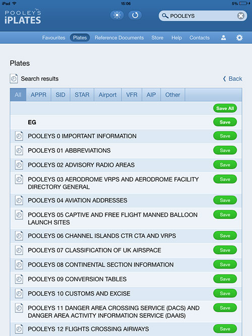Save POOLEYS 09 CONVERSION TABLES
This screenshot has height=336, width=252.
pyautogui.click(x=225, y=279)
